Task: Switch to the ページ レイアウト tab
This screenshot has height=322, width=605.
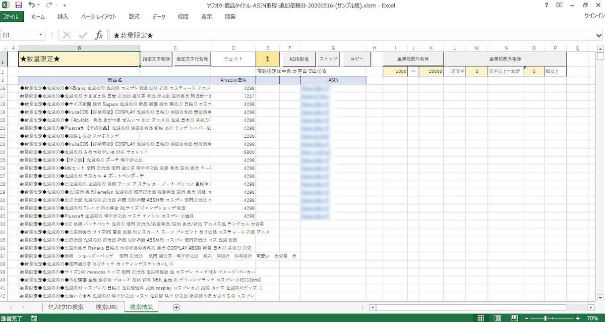Action: point(98,16)
